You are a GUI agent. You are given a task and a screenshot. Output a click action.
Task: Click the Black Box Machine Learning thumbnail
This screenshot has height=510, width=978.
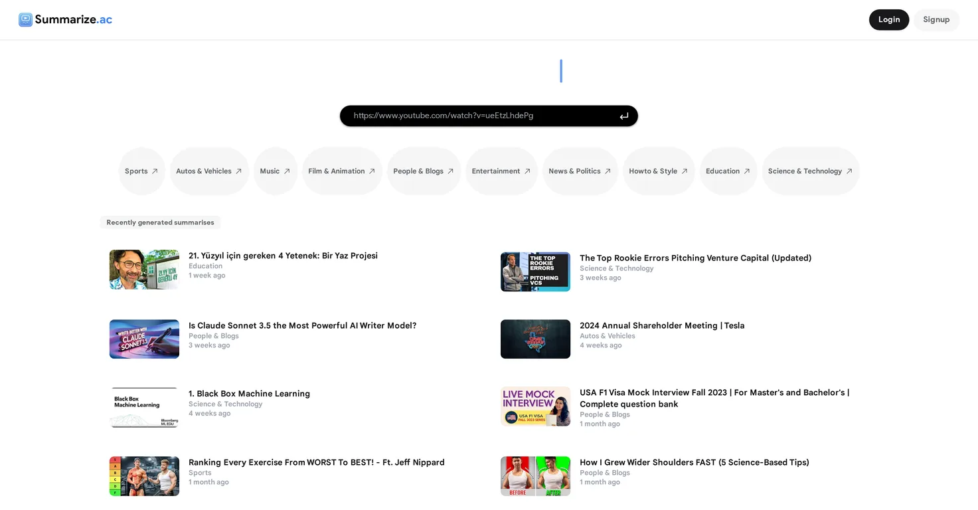(x=144, y=408)
